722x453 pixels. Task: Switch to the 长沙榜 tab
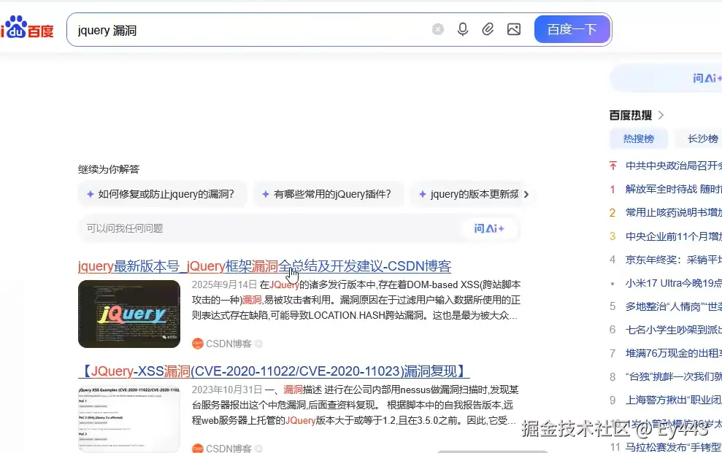[699, 139]
